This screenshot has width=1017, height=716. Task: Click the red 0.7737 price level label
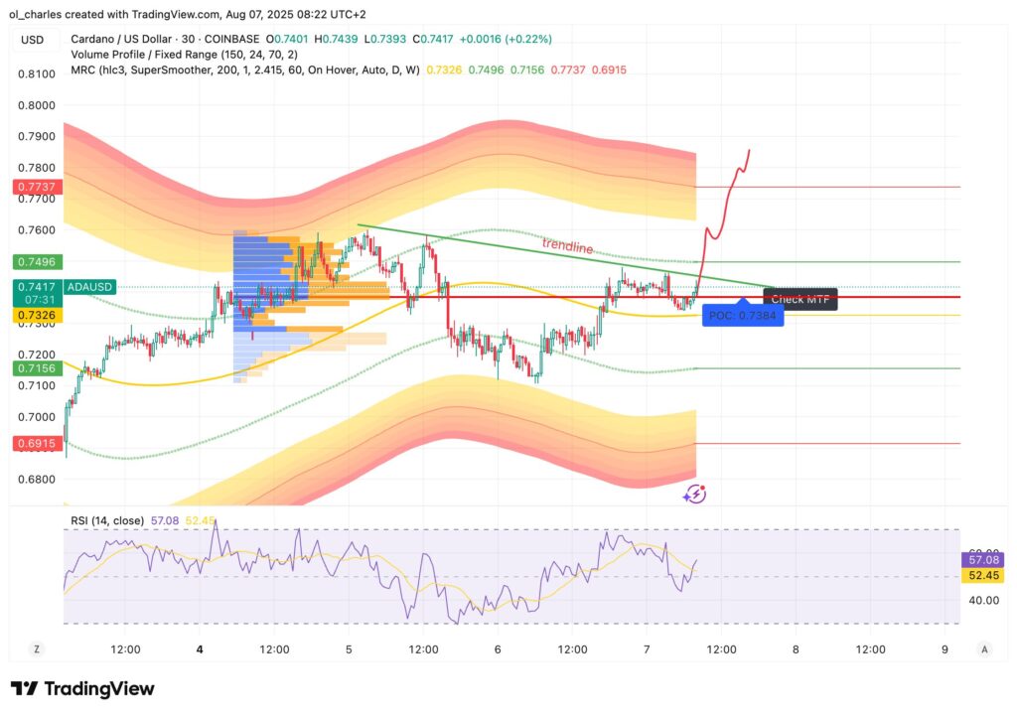click(x=36, y=186)
